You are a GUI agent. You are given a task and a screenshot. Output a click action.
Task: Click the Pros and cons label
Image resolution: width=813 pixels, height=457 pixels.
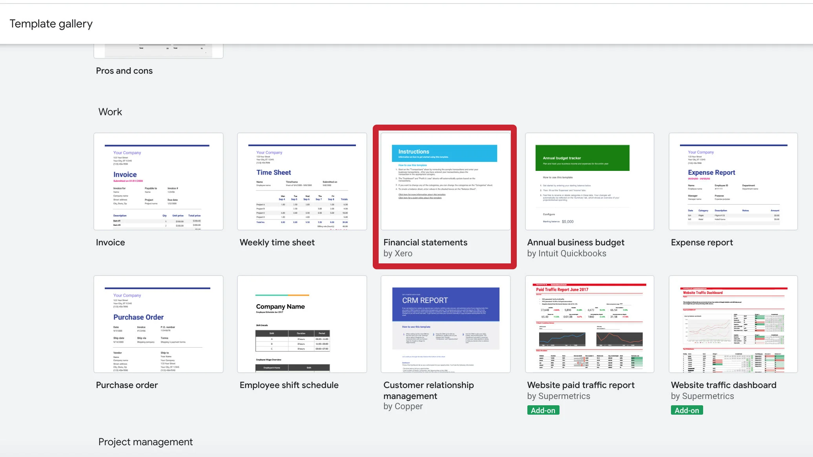pyautogui.click(x=124, y=71)
